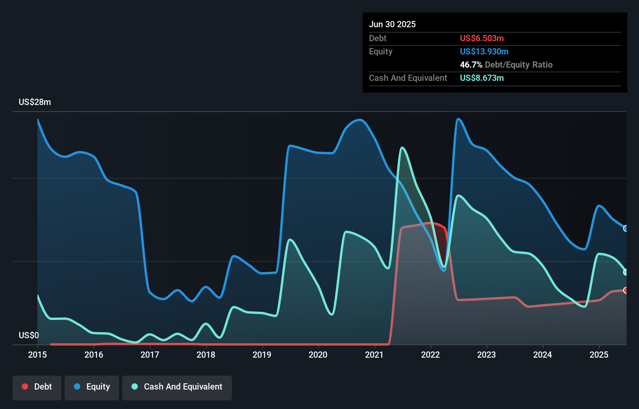
Task: Click the red Debt legend dot icon
Action: pos(25,386)
